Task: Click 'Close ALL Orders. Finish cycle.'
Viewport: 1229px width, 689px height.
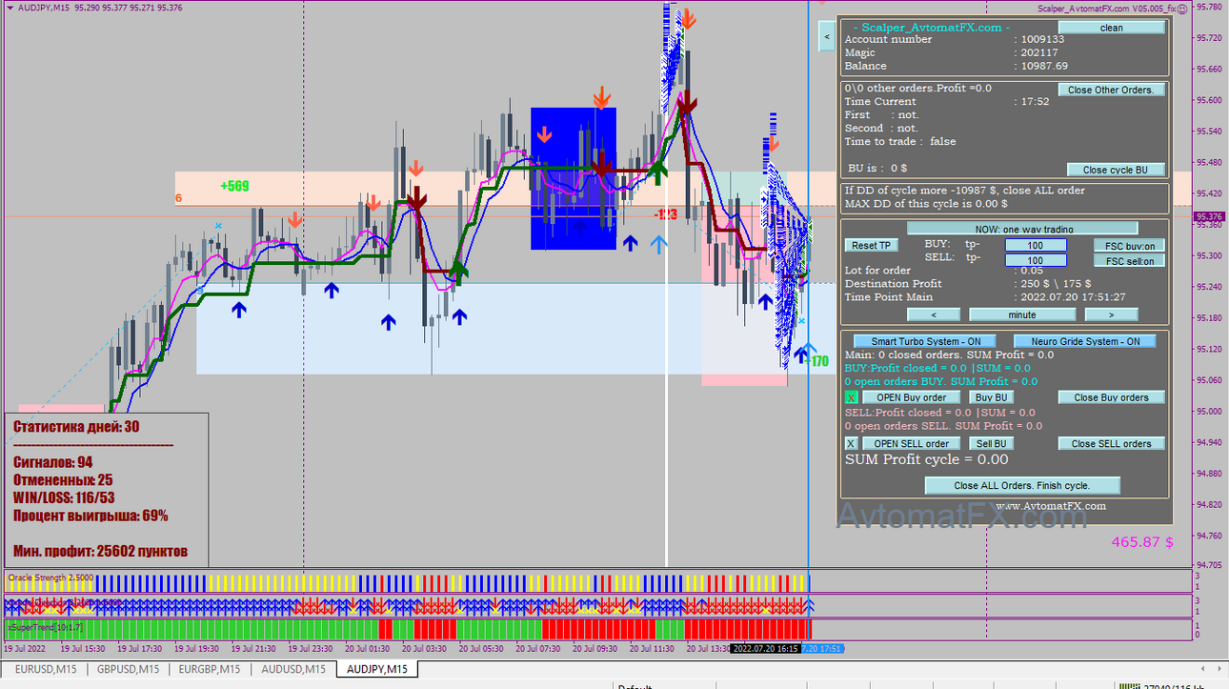Action: (1022, 485)
